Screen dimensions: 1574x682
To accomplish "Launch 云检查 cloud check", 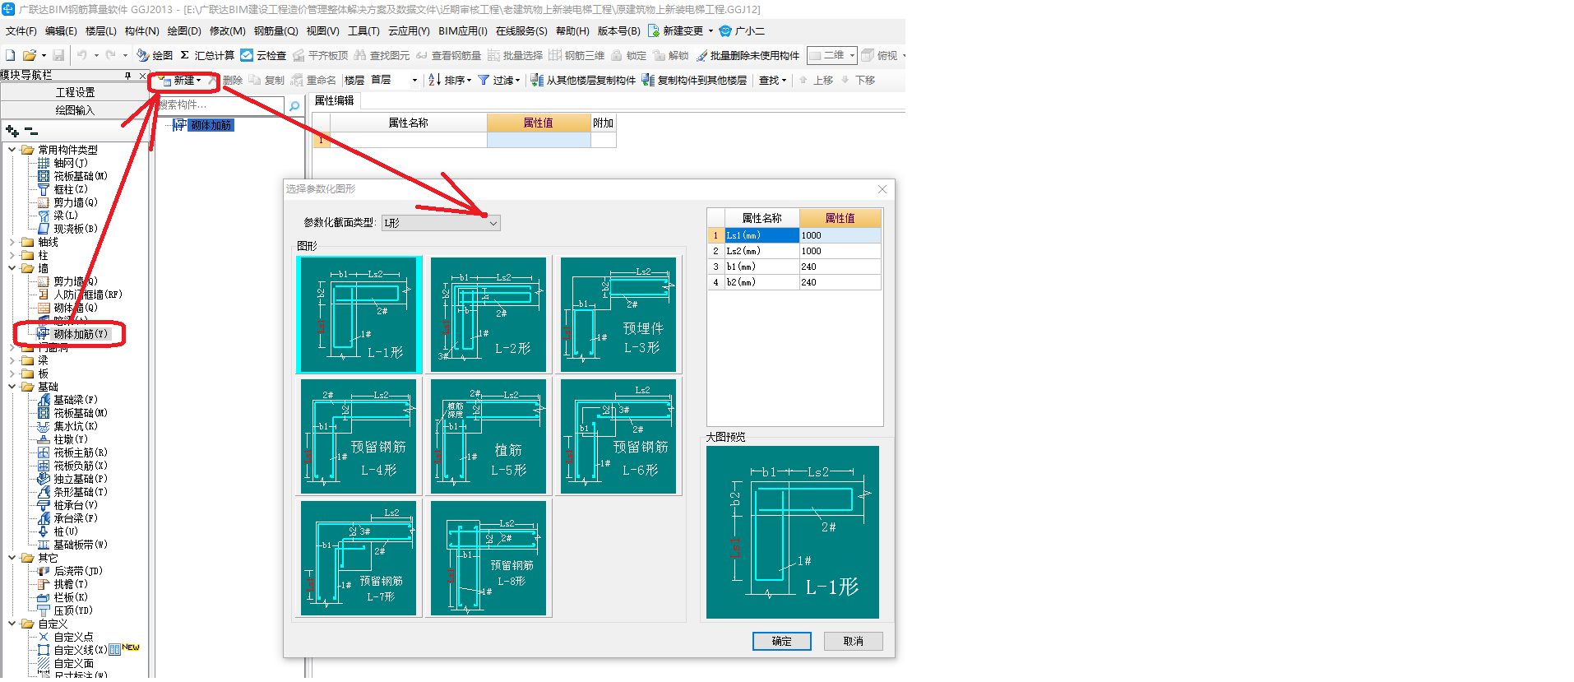I will click(263, 55).
